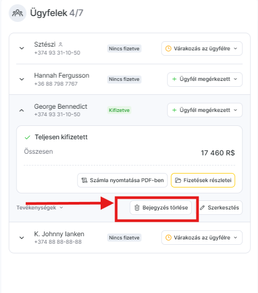Click the Számla nyomtatása PDF-ben button

click(122, 180)
